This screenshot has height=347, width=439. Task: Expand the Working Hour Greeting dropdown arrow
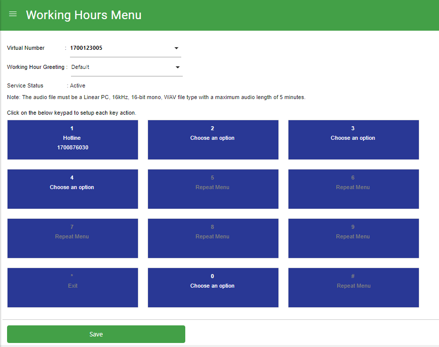[x=178, y=67]
